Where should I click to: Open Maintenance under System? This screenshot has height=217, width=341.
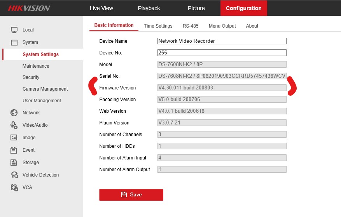pyautogui.click(x=36, y=66)
